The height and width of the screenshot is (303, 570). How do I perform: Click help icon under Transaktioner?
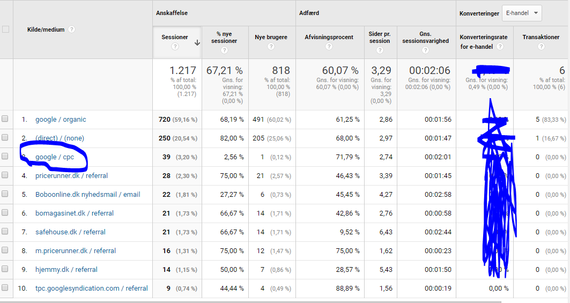tap(541, 47)
